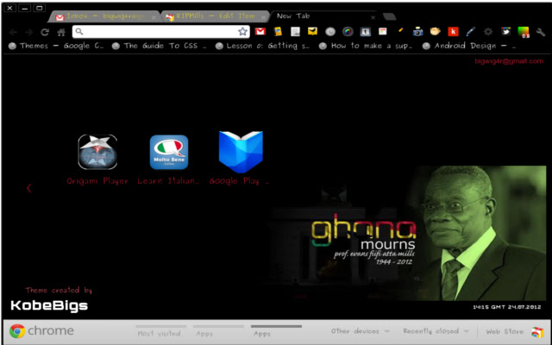Bookmark this page with the star
552x345 pixels.
tap(242, 32)
